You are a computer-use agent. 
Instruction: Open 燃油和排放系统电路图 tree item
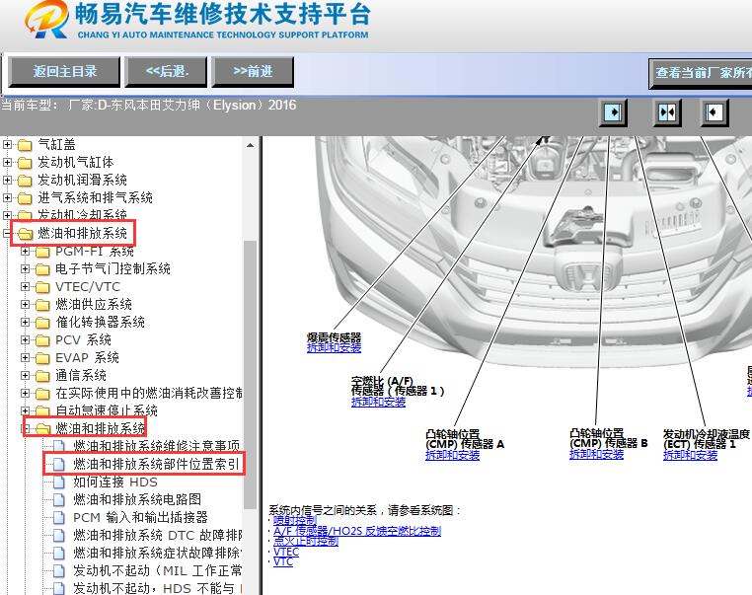pos(137,499)
